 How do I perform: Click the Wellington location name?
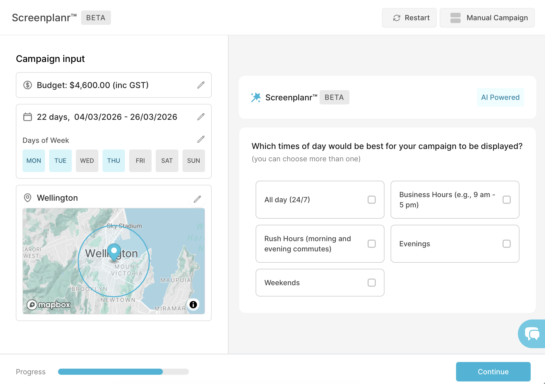[x=57, y=198]
